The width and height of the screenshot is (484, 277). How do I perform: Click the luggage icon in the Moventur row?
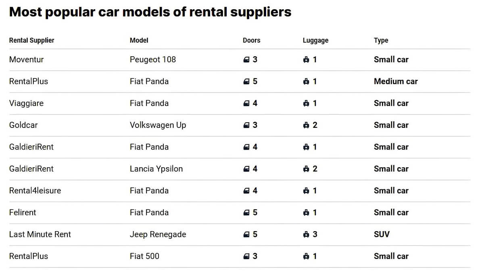pos(306,60)
